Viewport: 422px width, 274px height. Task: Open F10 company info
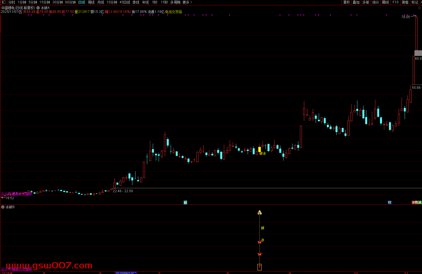[395, 2]
